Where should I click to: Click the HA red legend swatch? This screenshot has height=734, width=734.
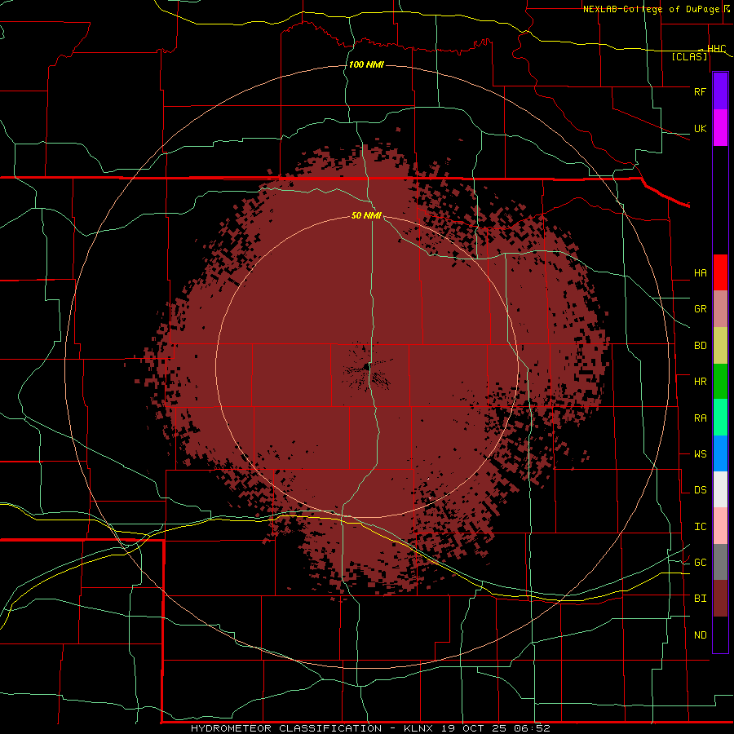click(720, 272)
